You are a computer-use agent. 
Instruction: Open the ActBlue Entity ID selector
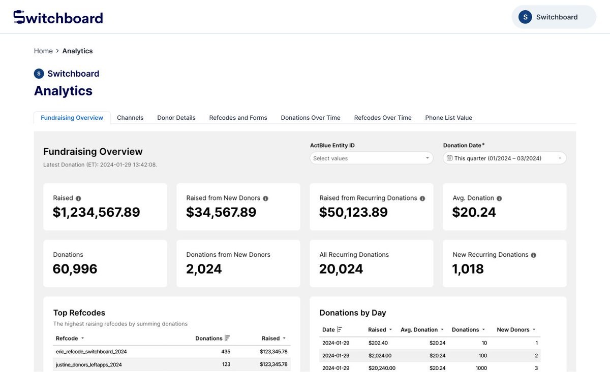click(x=371, y=158)
